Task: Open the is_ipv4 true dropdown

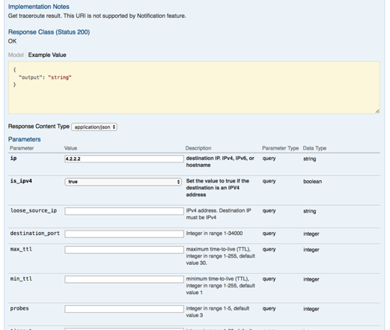Action: [x=123, y=182]
